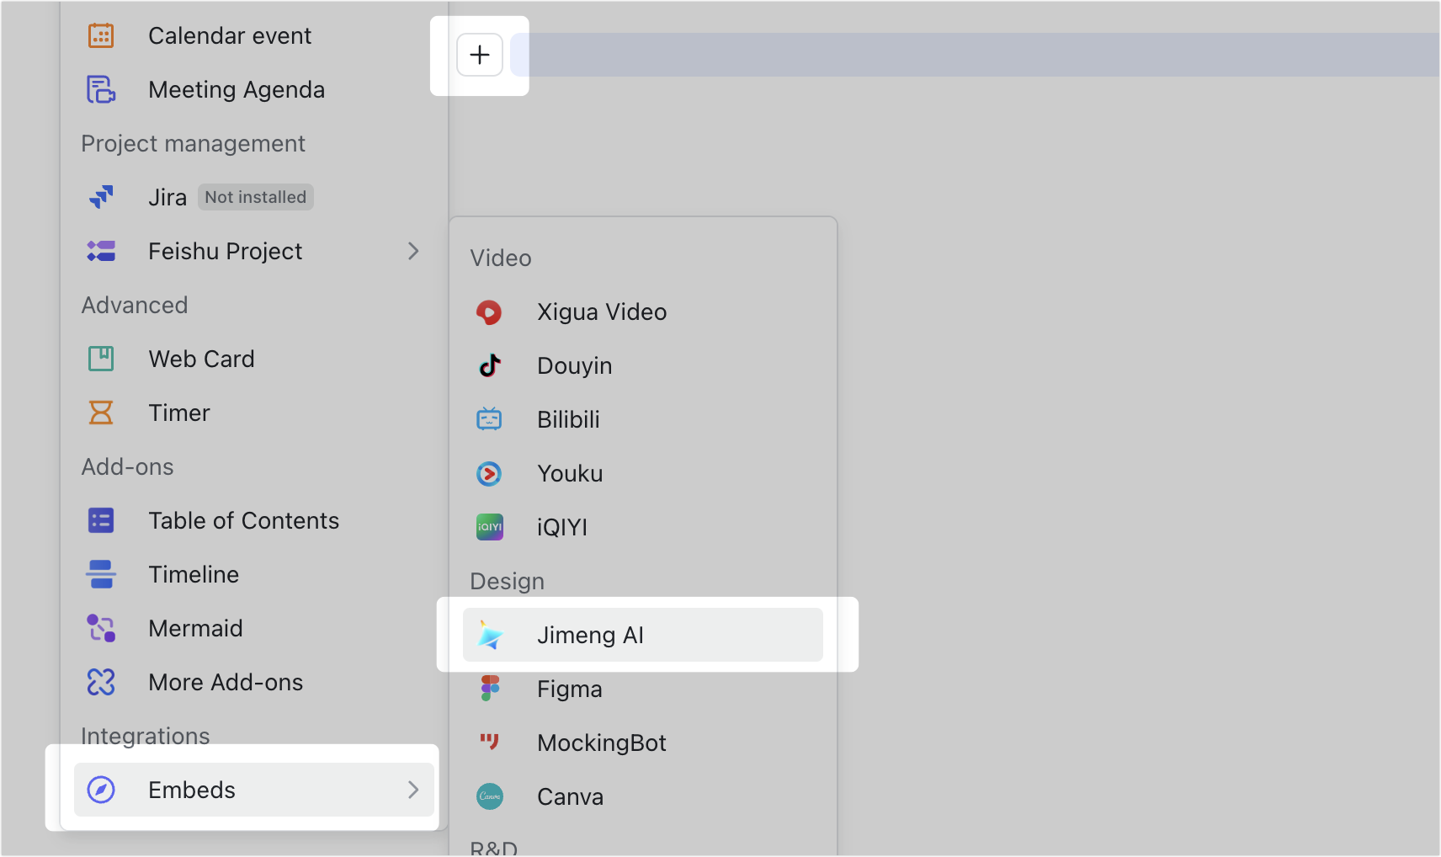Select Bilibili video embed
This screenshot has height=857, width=1441.
click(x=643, y=419)
